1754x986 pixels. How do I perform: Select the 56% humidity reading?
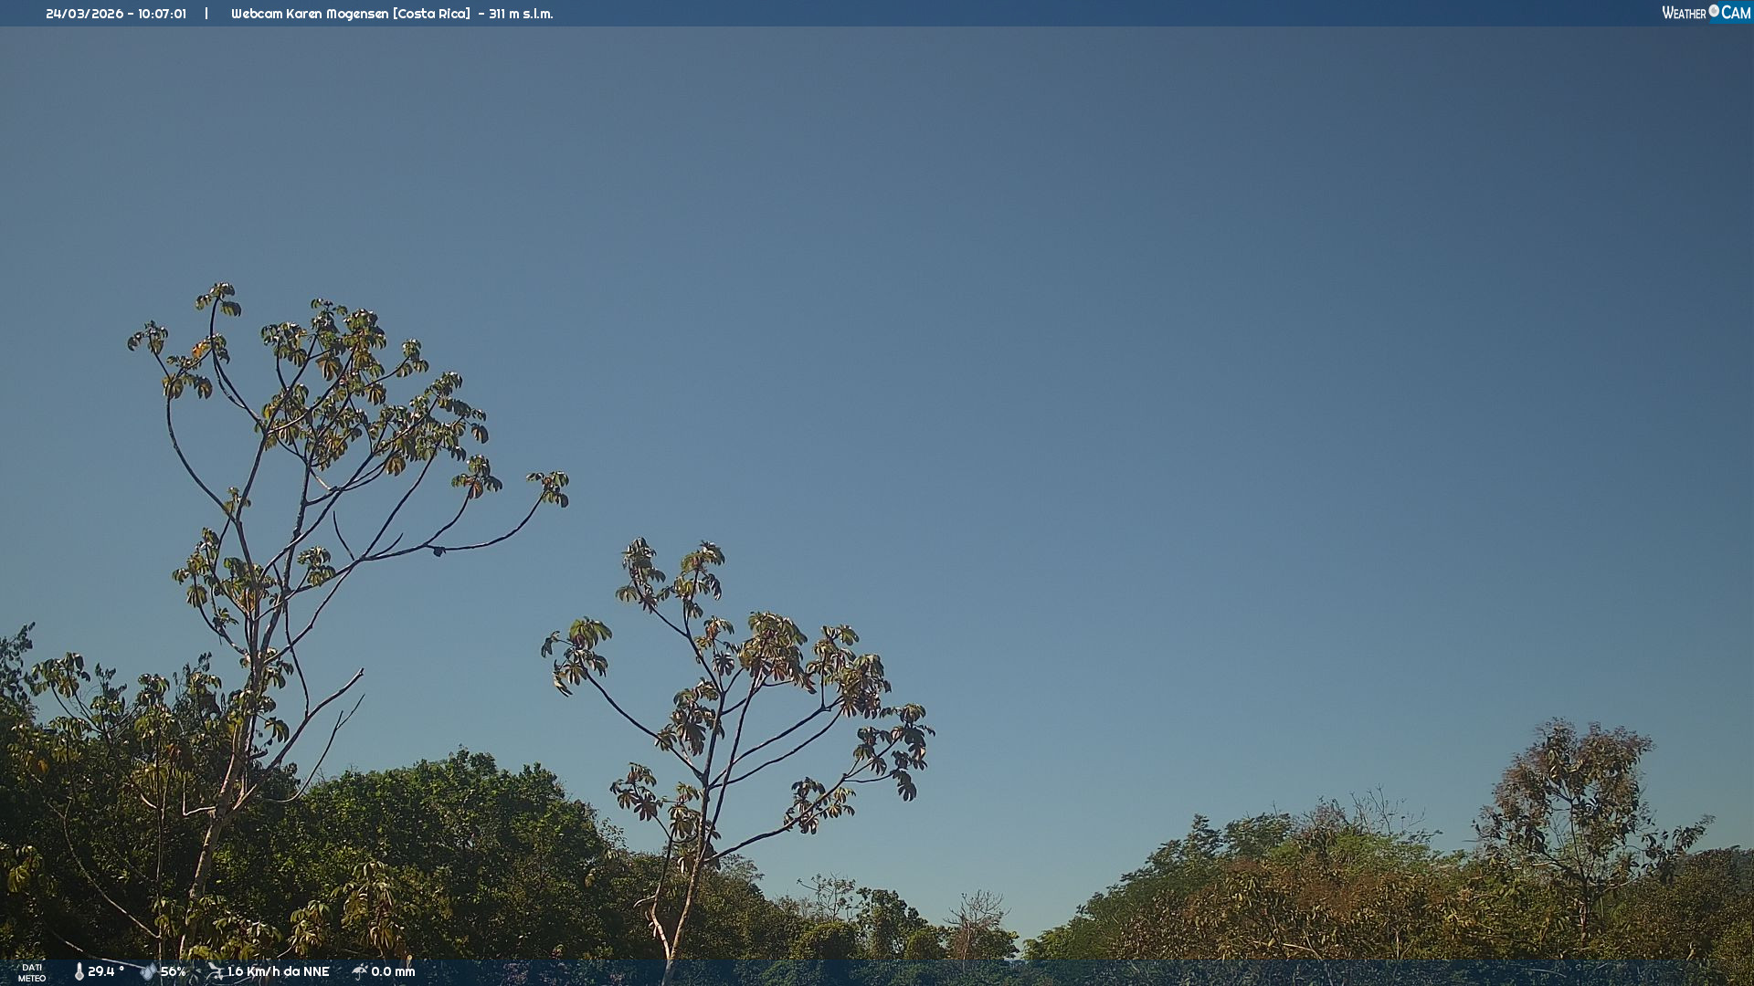(x=174, y=971)
